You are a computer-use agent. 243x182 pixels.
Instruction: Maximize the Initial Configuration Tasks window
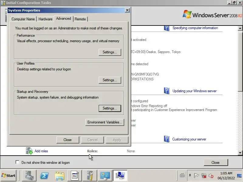pyautogui.click(x=234, y=2)
